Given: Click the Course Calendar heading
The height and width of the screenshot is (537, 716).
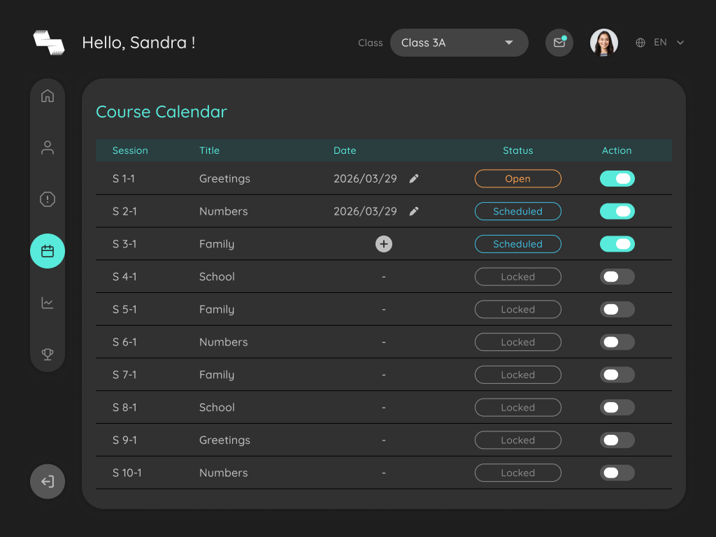Looking at the screenshot, I should pyautogui.click(x=162, y=112).
